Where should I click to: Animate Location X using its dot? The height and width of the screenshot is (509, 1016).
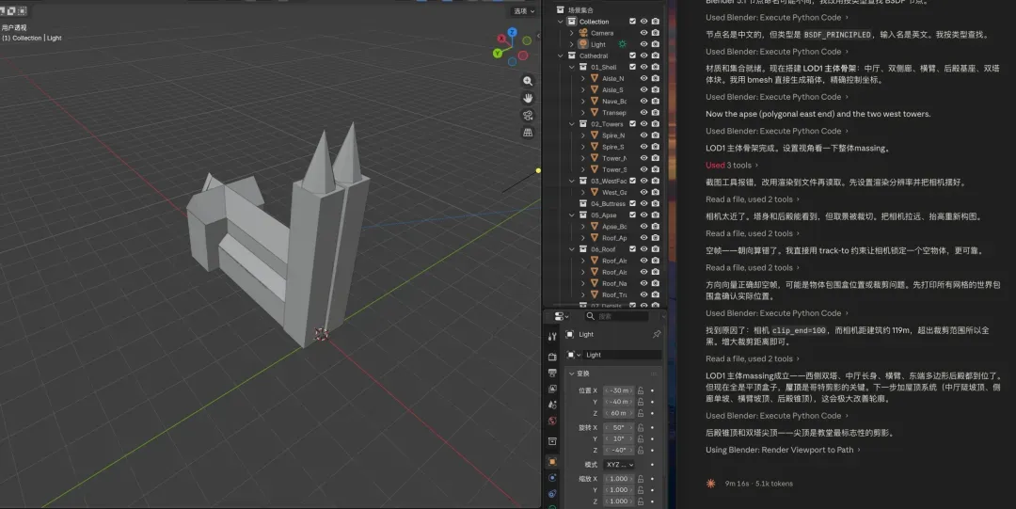pos(652,390)
